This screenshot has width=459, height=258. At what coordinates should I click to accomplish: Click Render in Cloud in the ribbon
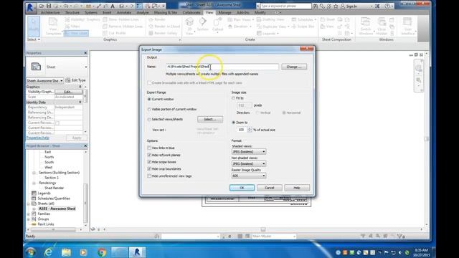pos(164,27)
